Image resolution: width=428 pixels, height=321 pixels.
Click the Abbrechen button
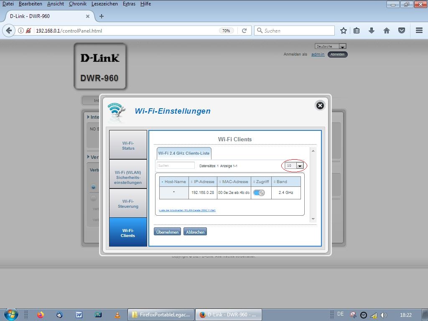pyautogui.click(x=195, y=232)
